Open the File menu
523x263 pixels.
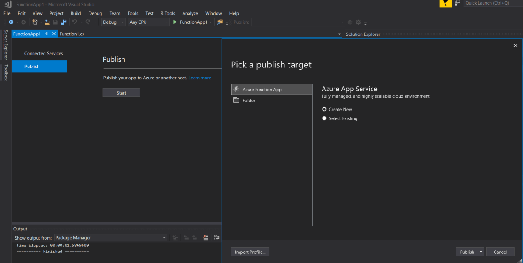click(x=7, y=13)
